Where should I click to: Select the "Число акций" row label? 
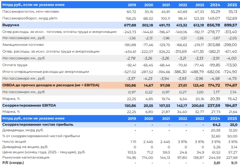click(x=14, y=141)
